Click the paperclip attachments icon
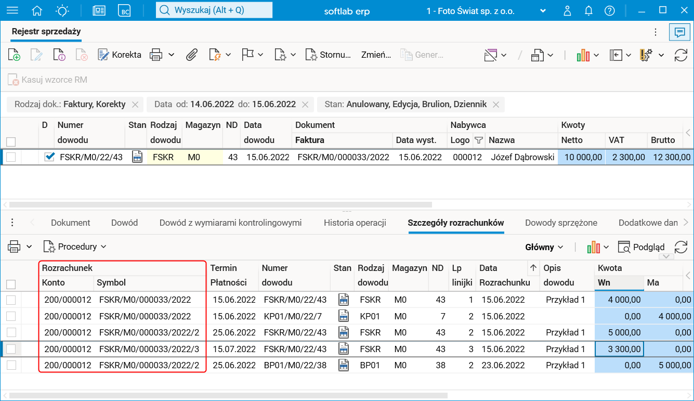This screenshot has height=401, width=694. [x=192, y=55]
